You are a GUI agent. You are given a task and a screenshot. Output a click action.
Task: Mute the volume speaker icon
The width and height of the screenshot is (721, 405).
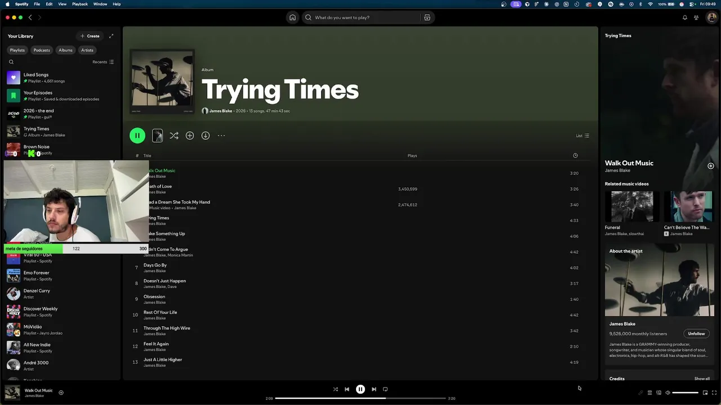667,393
